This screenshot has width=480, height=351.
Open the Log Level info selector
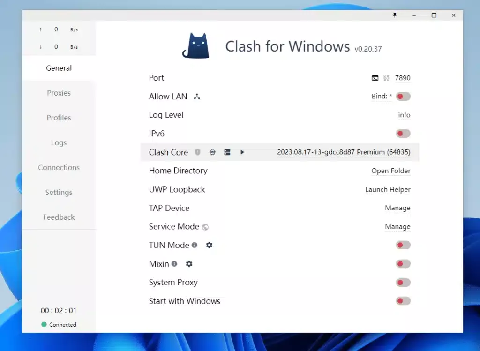point(404,115)
